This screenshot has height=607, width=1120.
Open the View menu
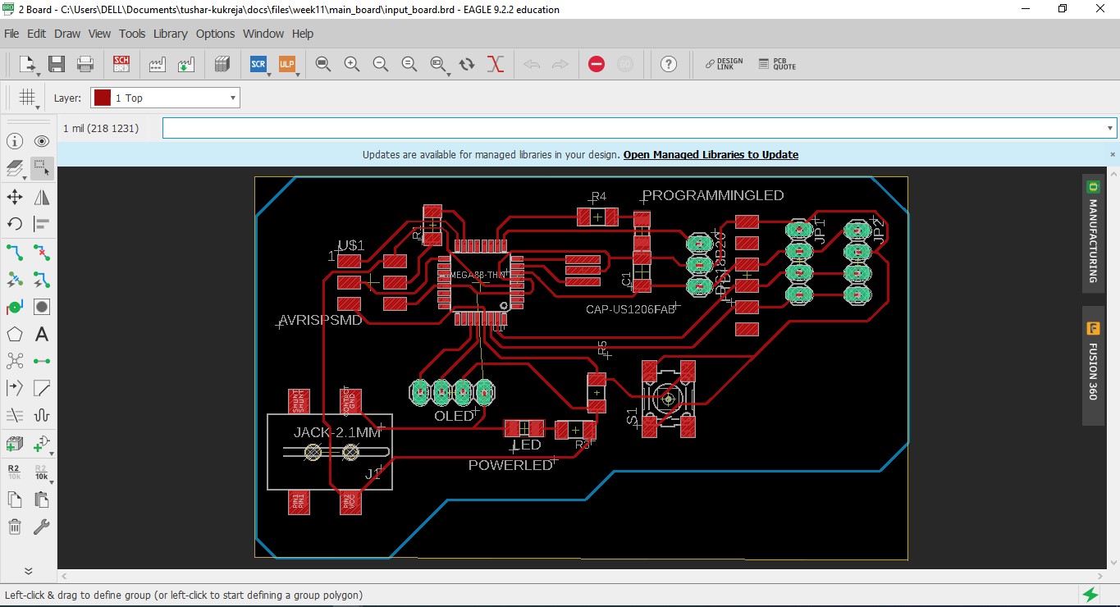99,34
